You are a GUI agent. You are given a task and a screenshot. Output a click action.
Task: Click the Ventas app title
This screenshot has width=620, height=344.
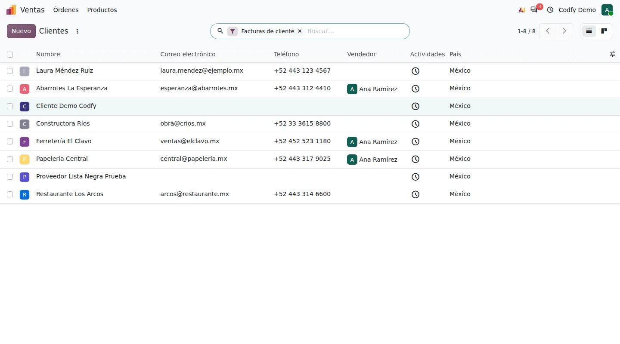click(x=32, y=10)
